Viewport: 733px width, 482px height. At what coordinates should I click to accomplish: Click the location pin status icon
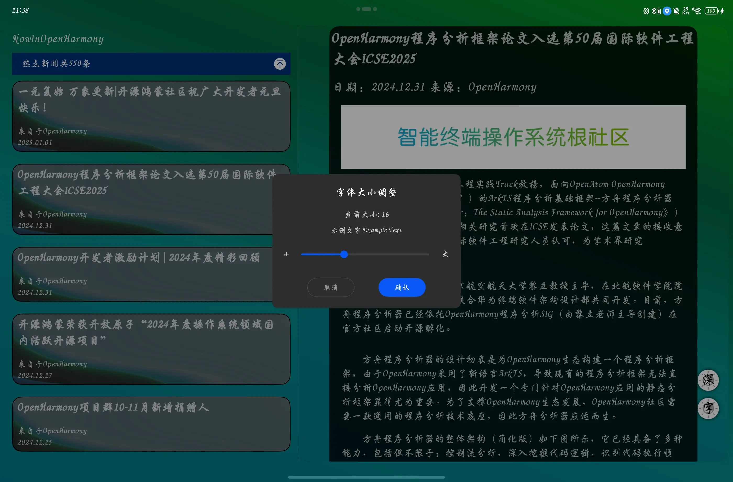pyautogui.click(x=667, y=11)
